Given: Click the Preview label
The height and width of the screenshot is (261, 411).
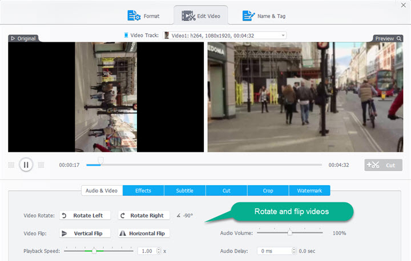Looking at the screenshot, I should (x=385, y=39).
